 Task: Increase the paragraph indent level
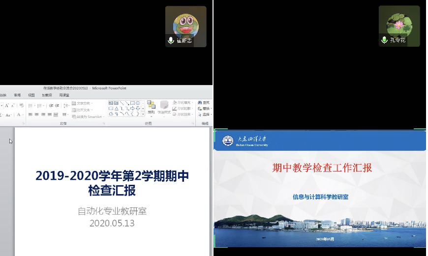click(x=57, y=106)
